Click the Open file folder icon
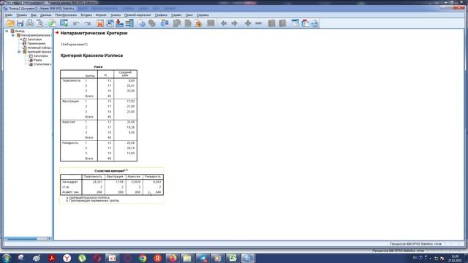The image size is (468, 263). (x=10, y=23)
